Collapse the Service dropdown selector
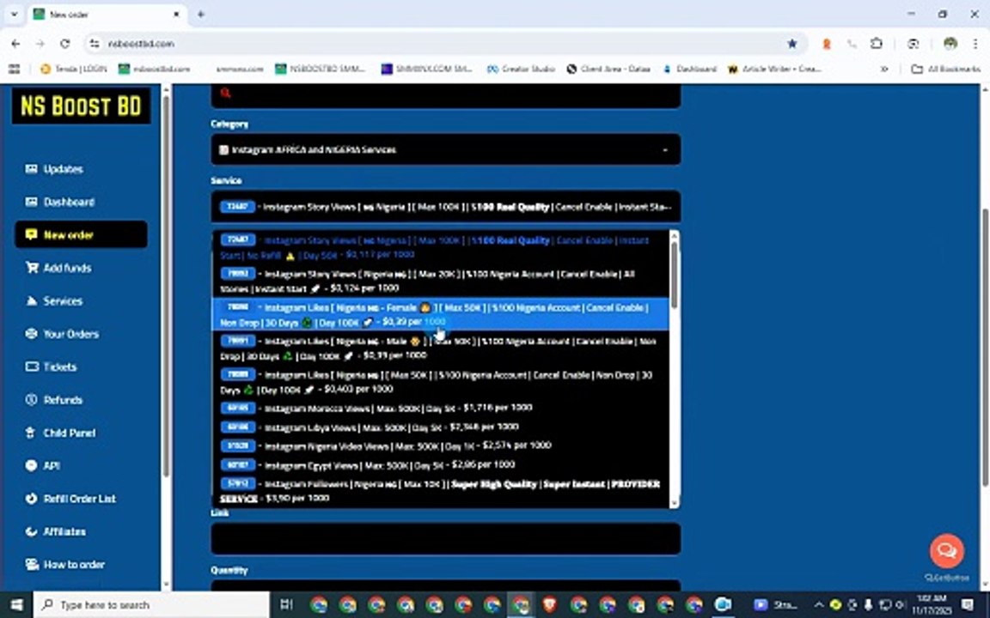The image size is (990, 618). 446,207
